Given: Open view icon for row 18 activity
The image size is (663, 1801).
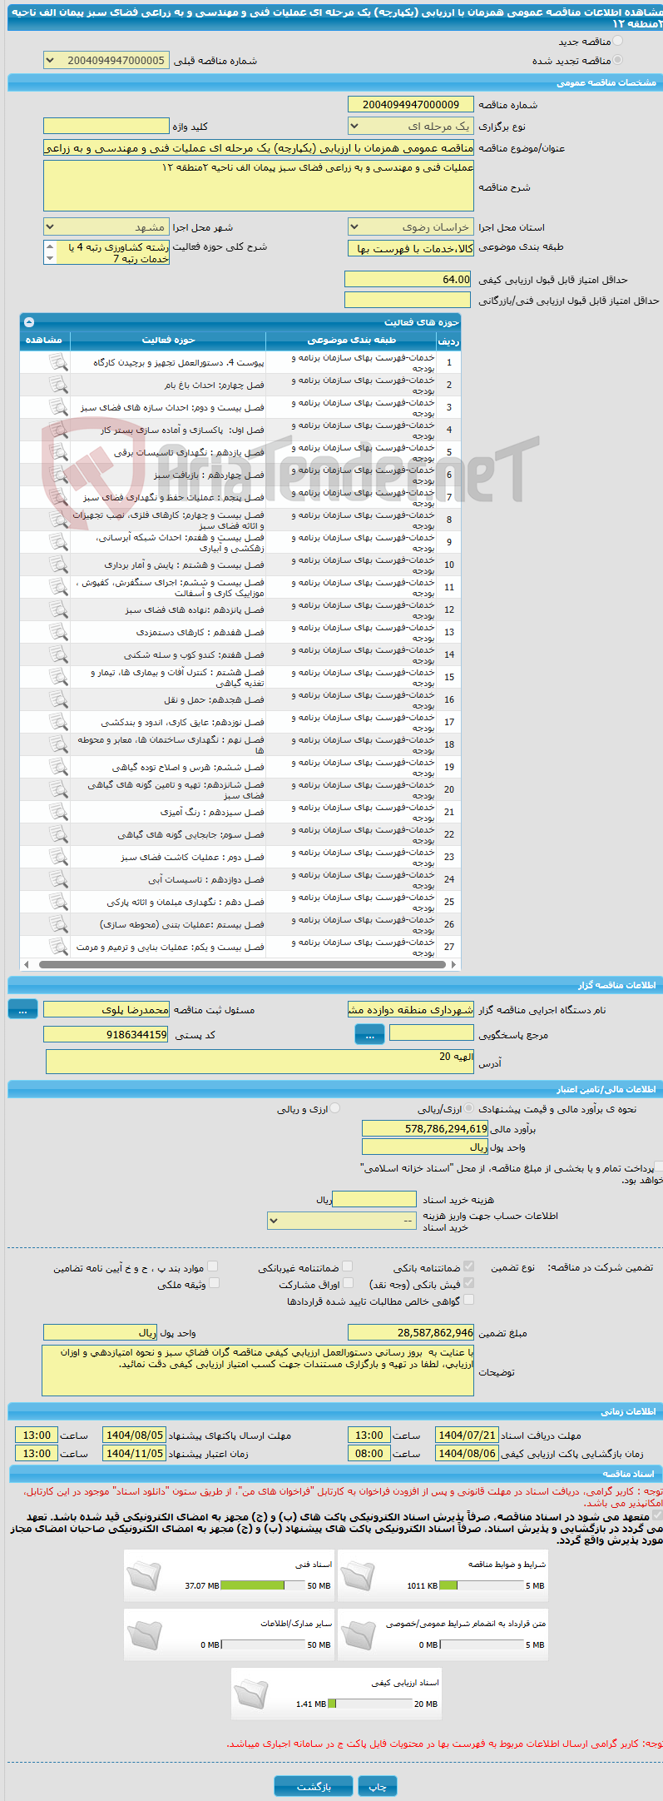Looking at the screenshot, I should pos(58,744).
